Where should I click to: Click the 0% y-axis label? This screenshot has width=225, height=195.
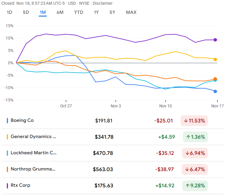[x=11, y=63]
